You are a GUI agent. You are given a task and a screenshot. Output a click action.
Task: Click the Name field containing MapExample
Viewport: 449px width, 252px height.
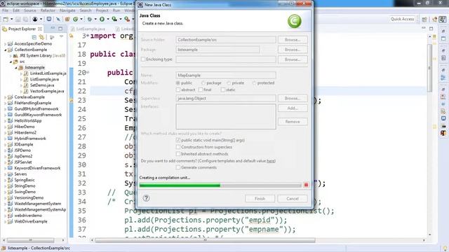[226, 75]
